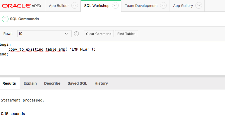Screen dimensions: 225x128
Task: Go to the App Builder tab
Action: [59, 6]
